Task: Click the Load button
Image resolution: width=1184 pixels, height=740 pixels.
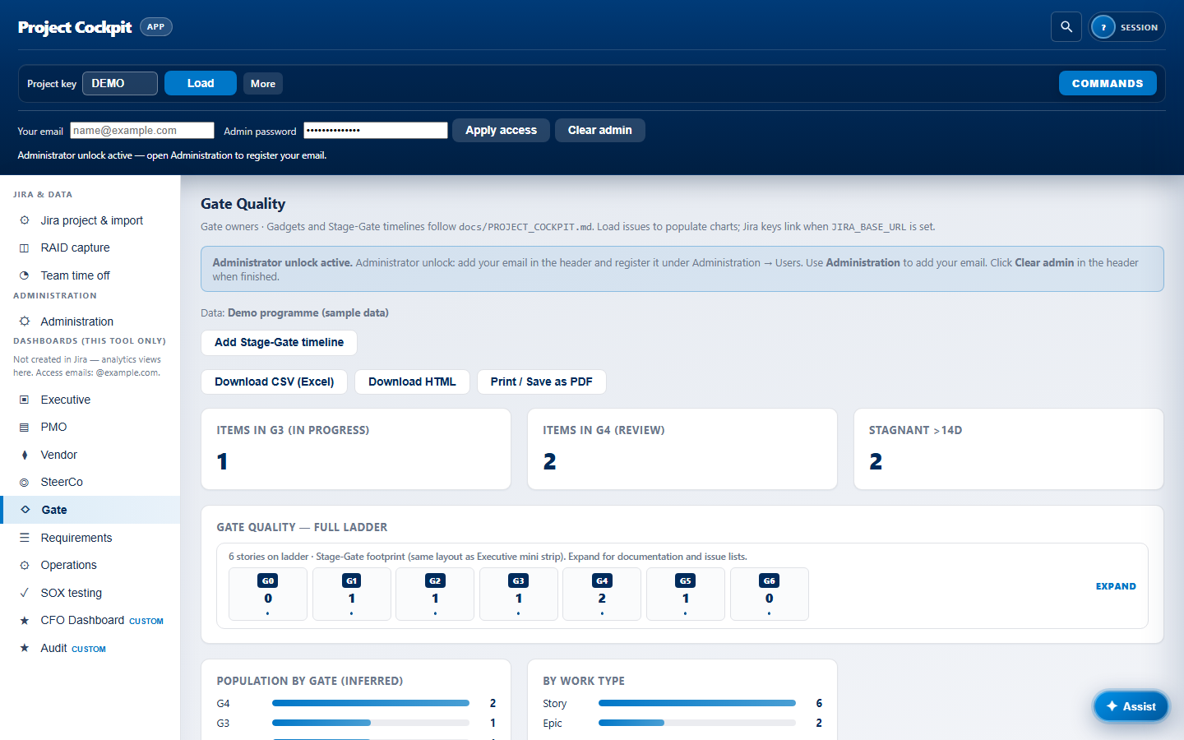Action: pyautogui.click(x=201, y=83)
